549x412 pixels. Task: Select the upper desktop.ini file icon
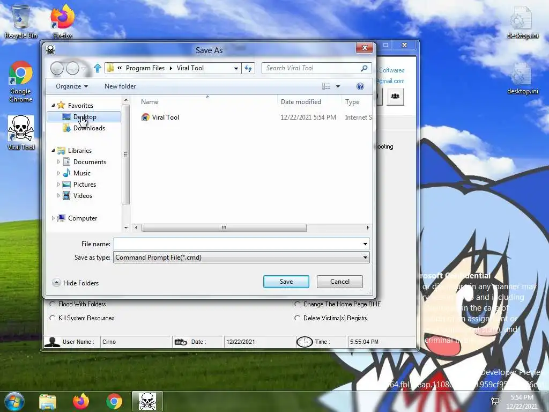(523, 21)
